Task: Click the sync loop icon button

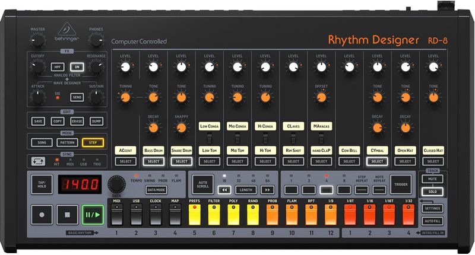Action: (x=38, y=161)
